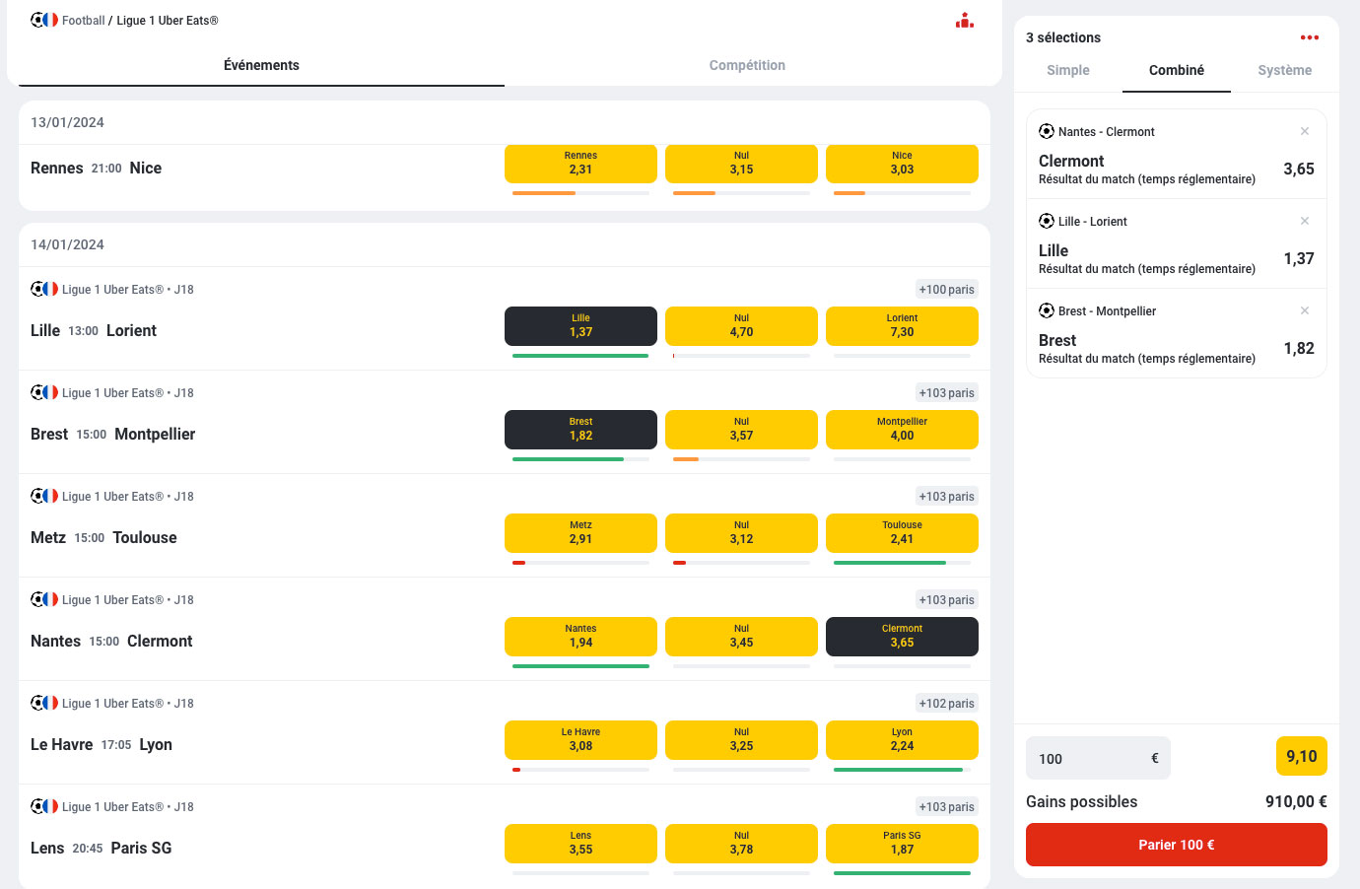Select the Combiné bet type tab
Viewport: 1360px width, 889px height.
click(1177, 70)
